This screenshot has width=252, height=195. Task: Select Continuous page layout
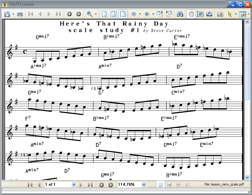pos(169,185)
